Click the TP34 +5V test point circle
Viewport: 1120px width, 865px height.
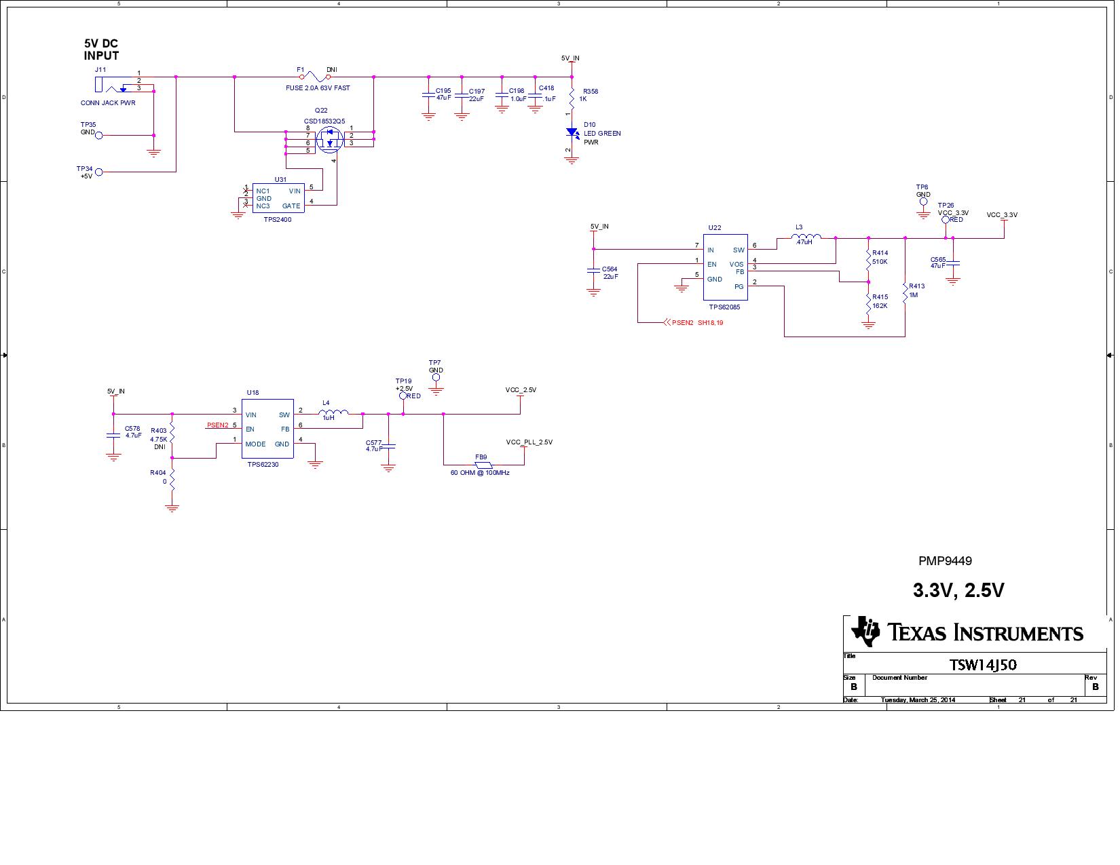click(x=99, y=172)
